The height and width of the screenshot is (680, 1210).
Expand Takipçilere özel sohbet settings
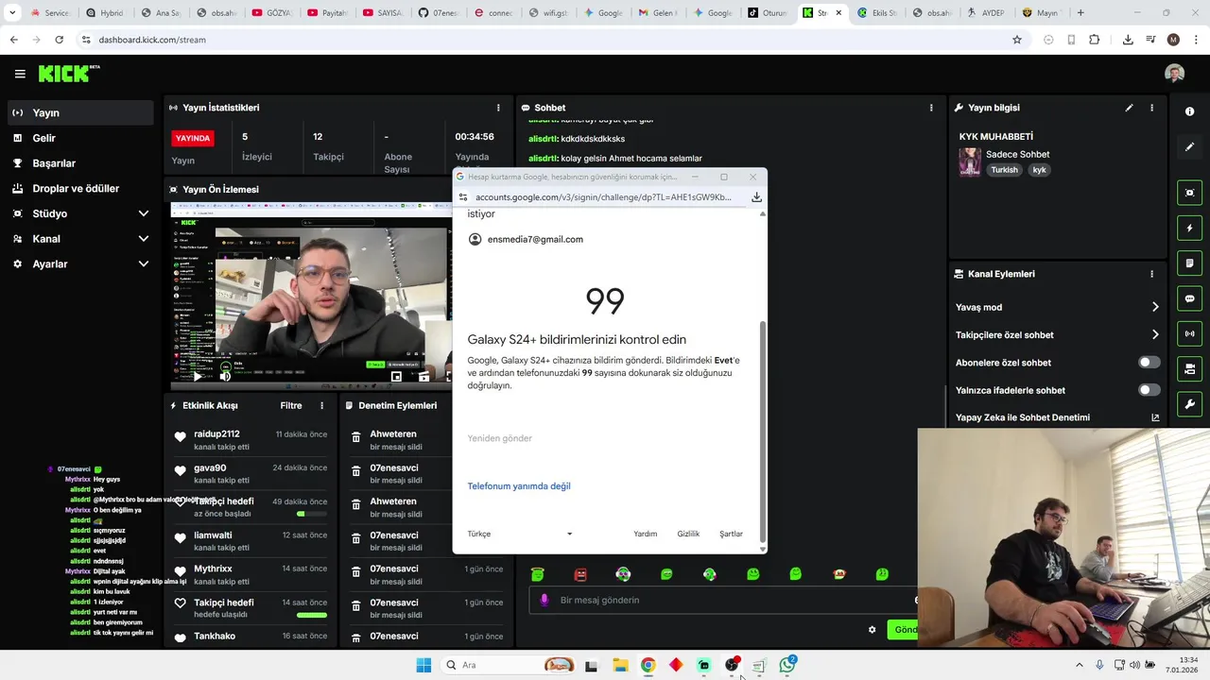coord(1155,334)
